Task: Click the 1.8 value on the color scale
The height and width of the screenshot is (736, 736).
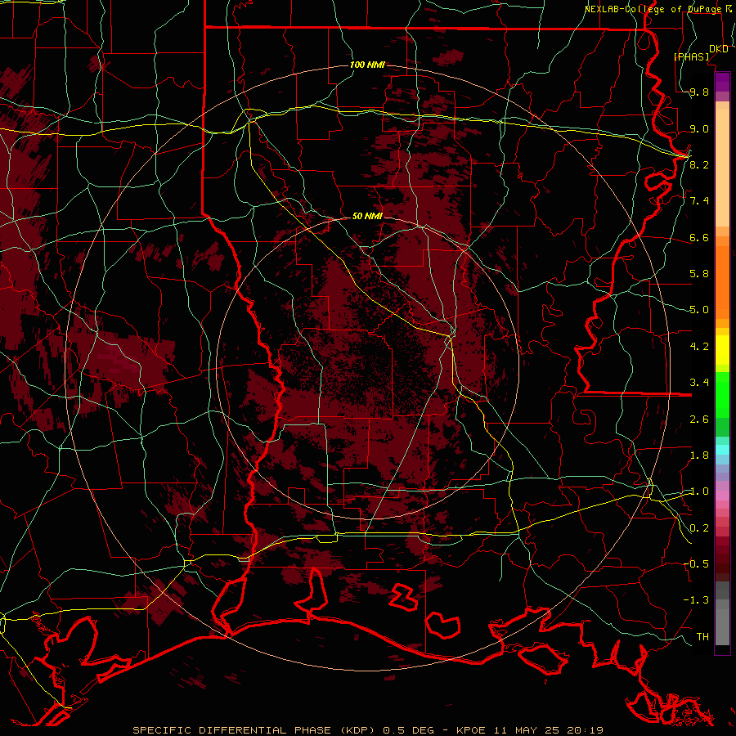Action: (699, 456)
